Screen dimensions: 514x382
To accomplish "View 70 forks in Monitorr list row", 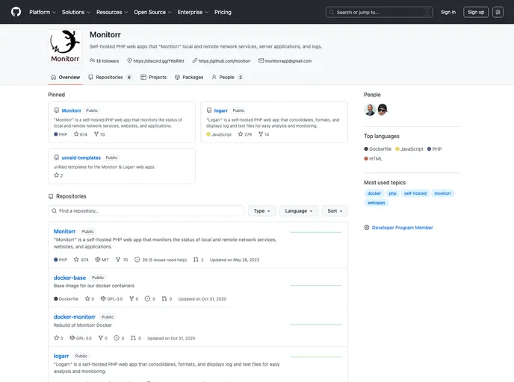I will [x=122, y=260].
